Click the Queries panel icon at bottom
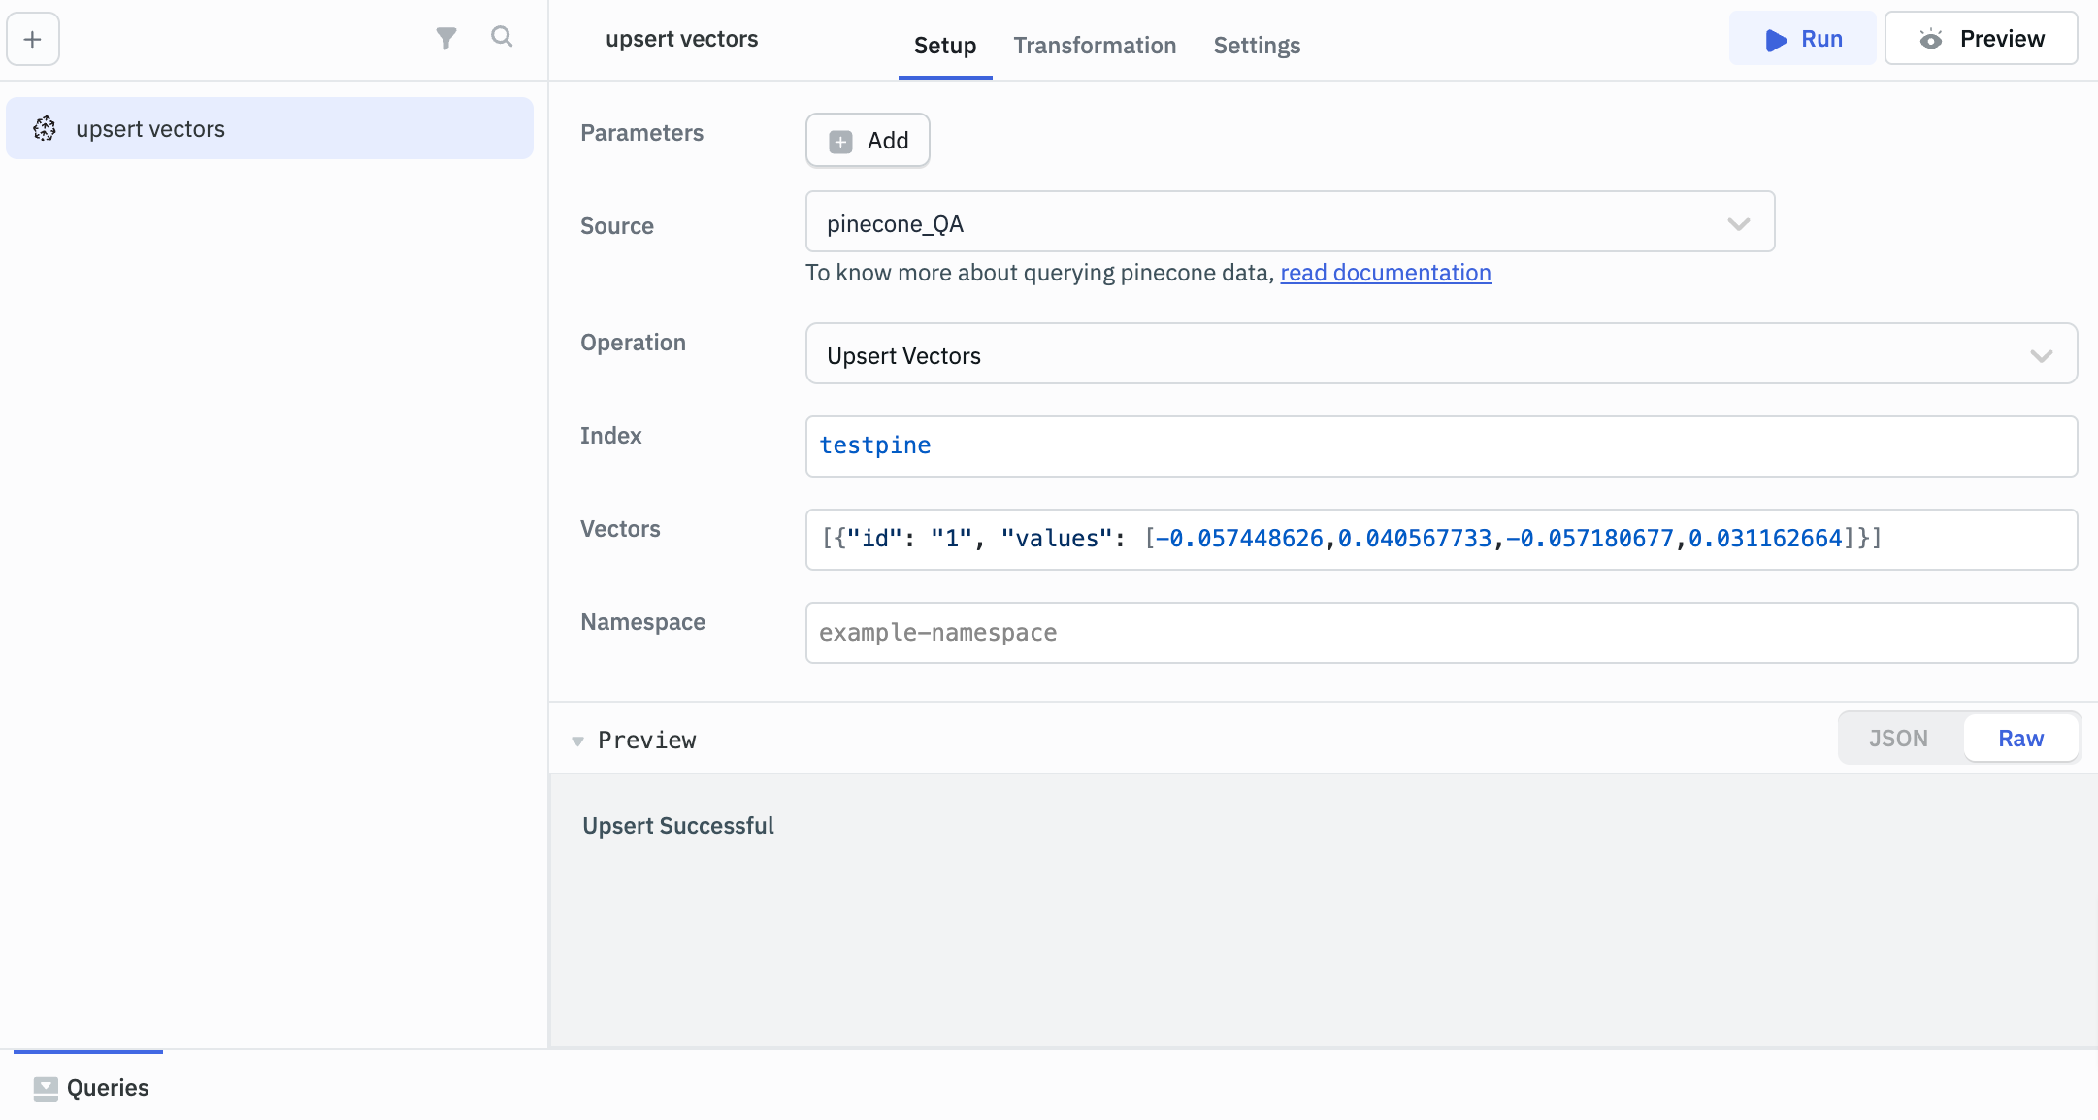 45,1088
